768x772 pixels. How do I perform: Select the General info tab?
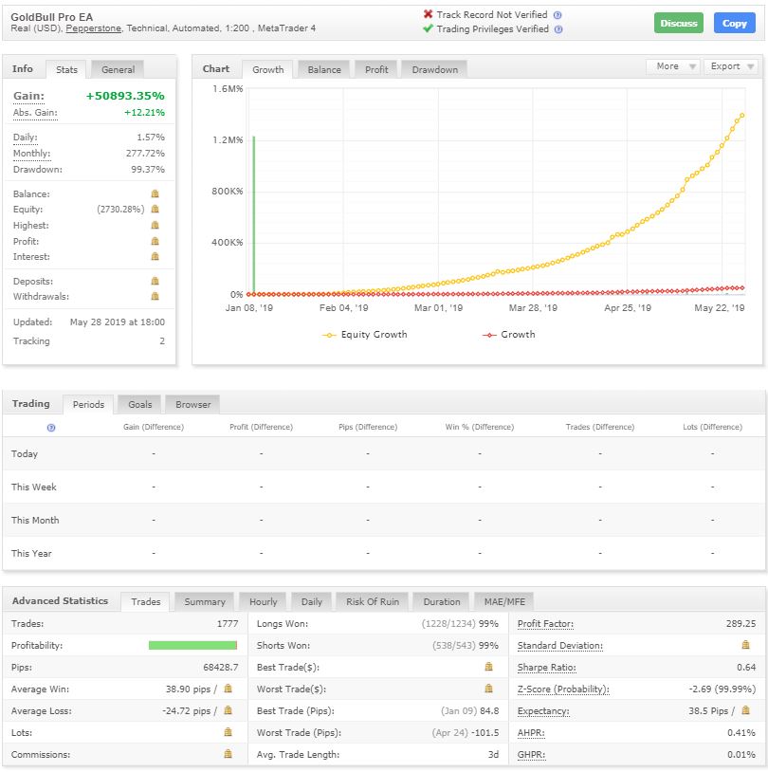[x=118, y=69]
